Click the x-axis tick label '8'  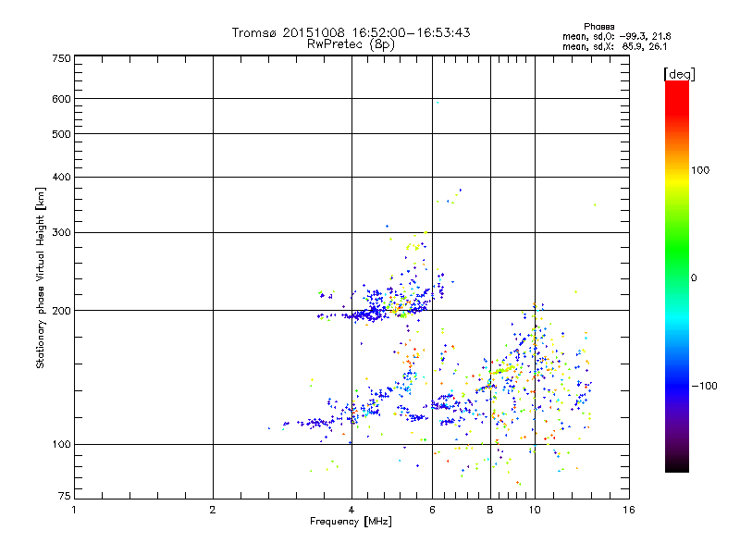(490, 510)
